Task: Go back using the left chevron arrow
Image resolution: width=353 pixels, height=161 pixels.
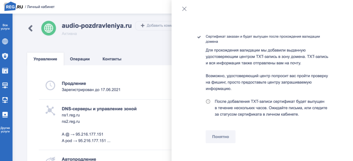Action: (30, 28)
